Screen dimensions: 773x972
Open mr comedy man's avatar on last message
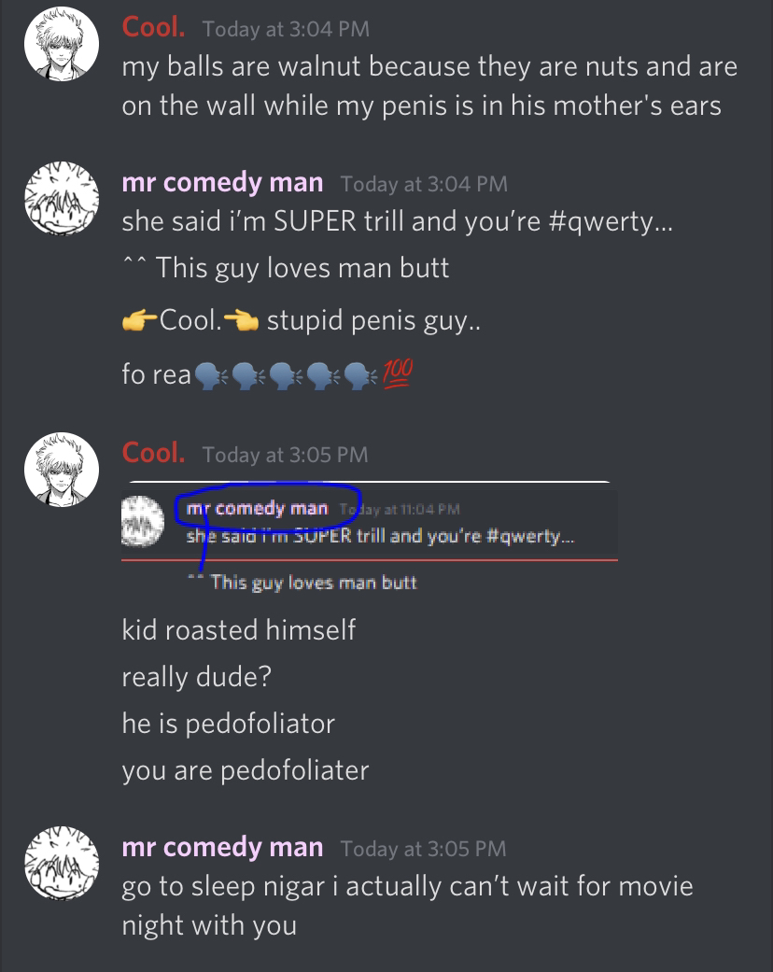pos(62,863)
